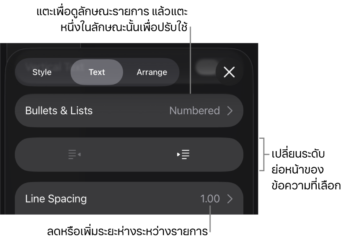Close the format panel with the X
This screenshot has width=345, height=241.
point(229,72)
